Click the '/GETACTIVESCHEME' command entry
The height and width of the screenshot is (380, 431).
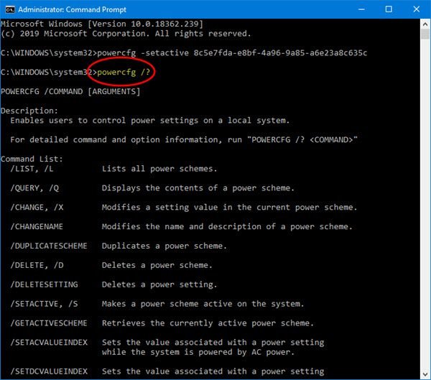pyautogui.click(x=49, y=323)
